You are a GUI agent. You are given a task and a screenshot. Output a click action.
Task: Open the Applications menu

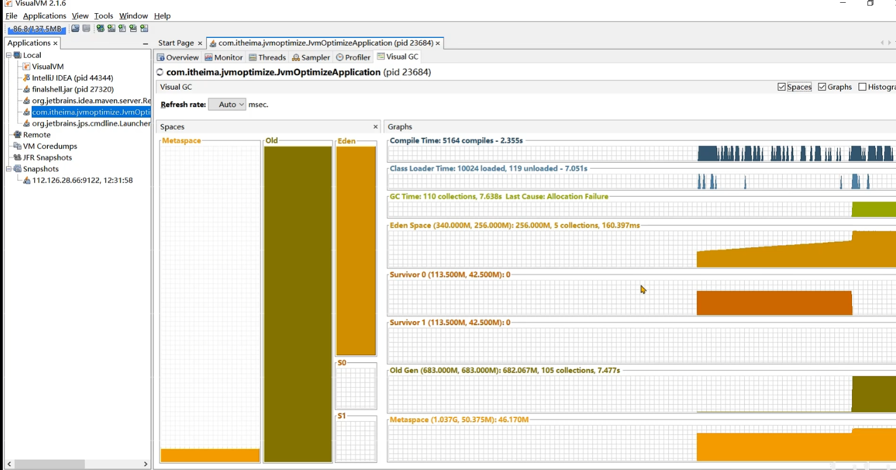45,16
